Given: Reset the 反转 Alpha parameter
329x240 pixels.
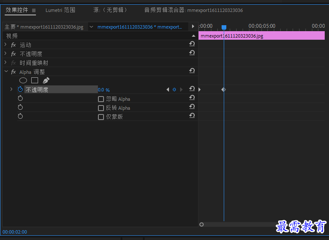Looking at the screenshot, I should pyautogui.click(x=192, y=107).
